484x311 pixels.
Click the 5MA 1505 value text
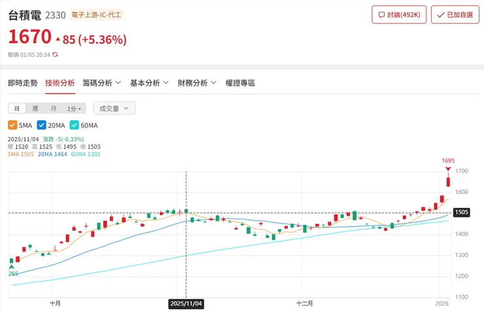(x=21, y=154)
